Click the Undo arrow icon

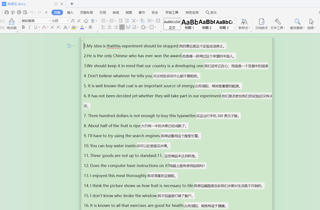pos(32,12)
